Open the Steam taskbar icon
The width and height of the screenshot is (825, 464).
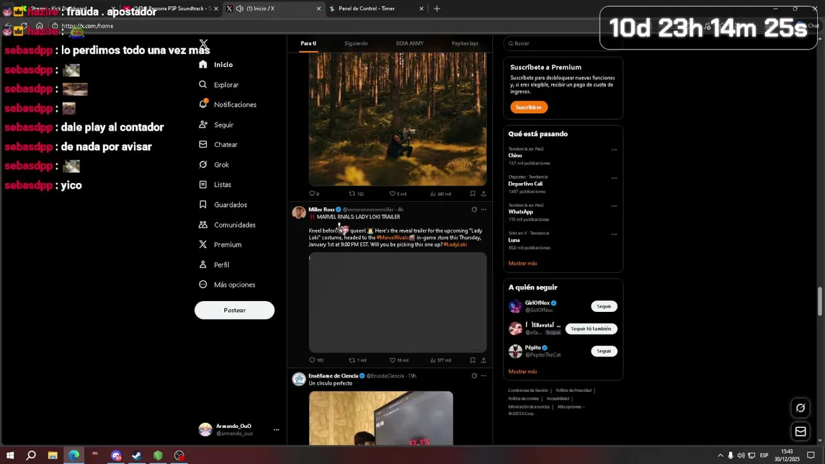(137, 456)
